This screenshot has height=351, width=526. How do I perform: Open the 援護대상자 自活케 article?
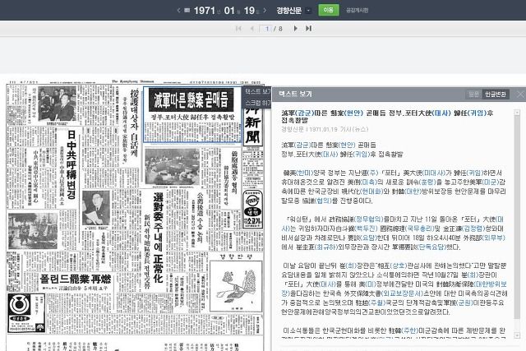click(134, 123)
